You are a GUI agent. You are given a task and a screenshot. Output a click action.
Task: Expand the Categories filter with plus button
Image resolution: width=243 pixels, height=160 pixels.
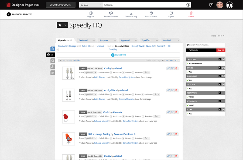pos(224,60)
